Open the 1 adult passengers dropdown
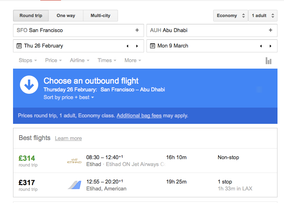 (x=262, y=16)
